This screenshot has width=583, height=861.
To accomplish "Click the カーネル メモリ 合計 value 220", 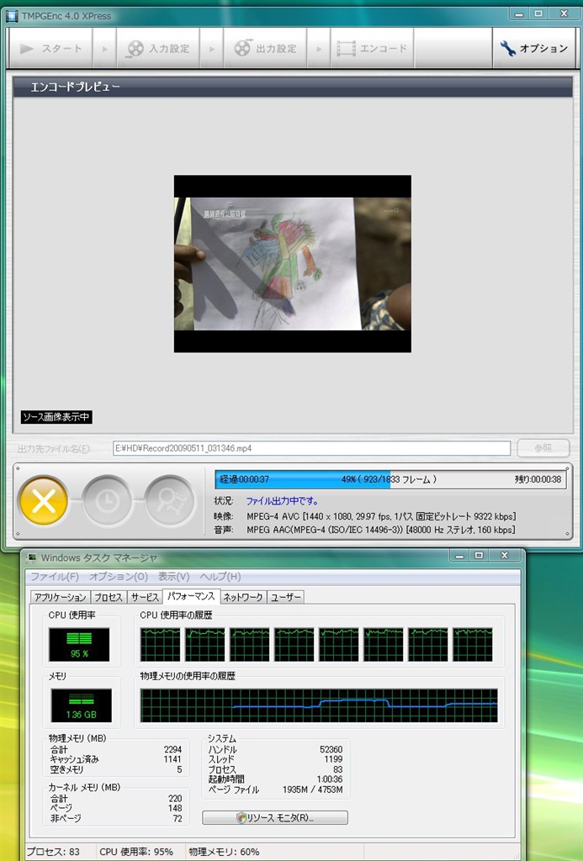I will click(175, 799).
